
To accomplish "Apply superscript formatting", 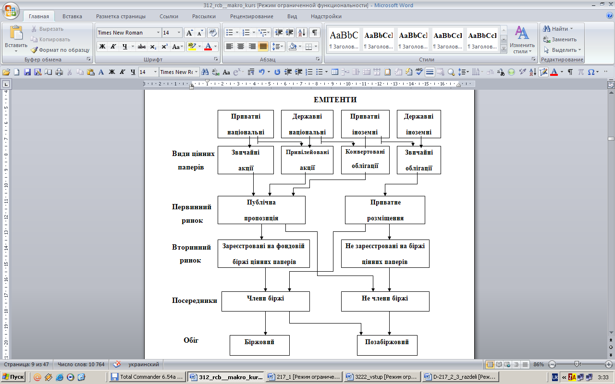I will point(164,47).
